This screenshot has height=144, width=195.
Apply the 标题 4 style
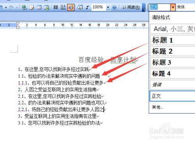point(173,74)
